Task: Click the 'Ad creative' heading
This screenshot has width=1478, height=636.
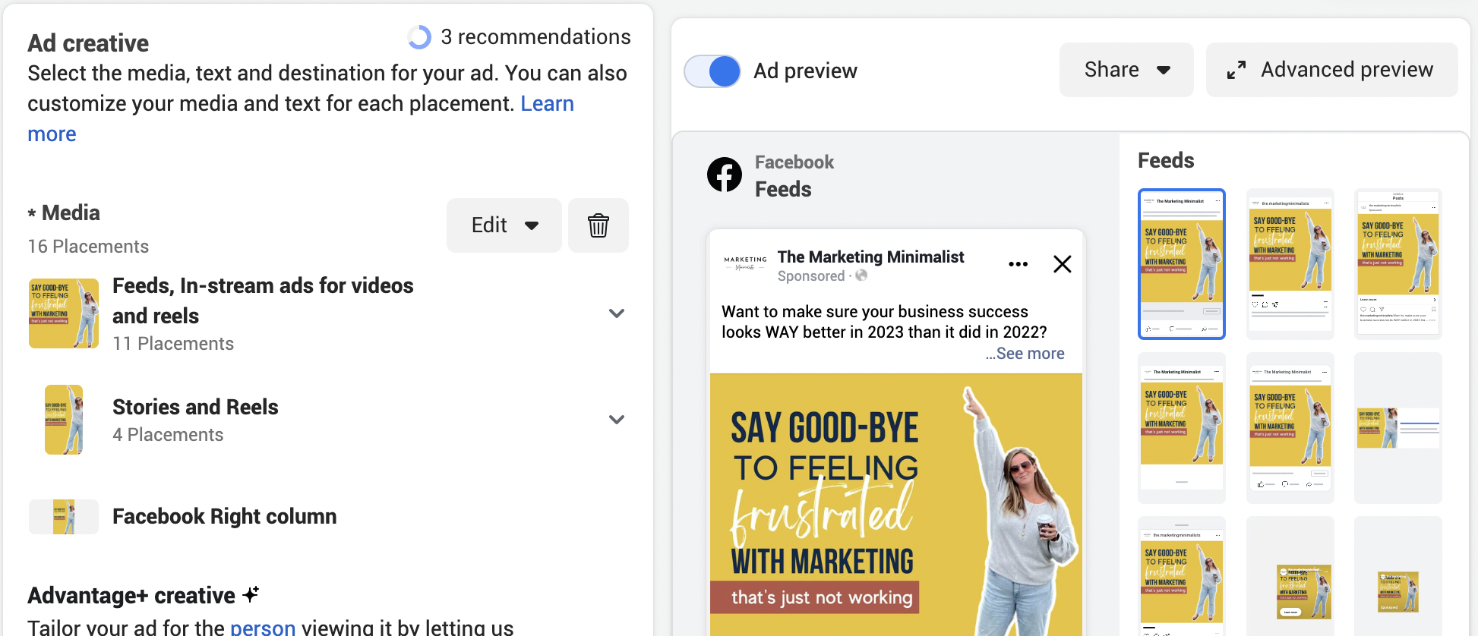Action: pyautogui.click(x=88, y=43)
